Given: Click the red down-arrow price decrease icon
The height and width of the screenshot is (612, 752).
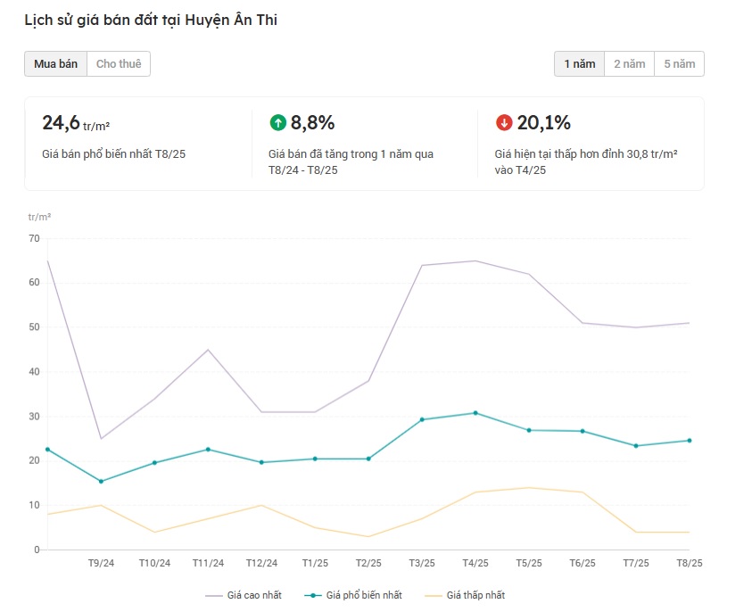Looking at the screenshot, I should (x=504, y=123).
